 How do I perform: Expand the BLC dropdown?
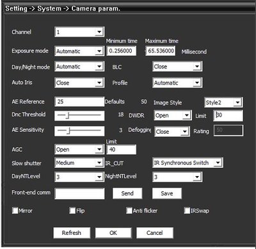(177, 67)
